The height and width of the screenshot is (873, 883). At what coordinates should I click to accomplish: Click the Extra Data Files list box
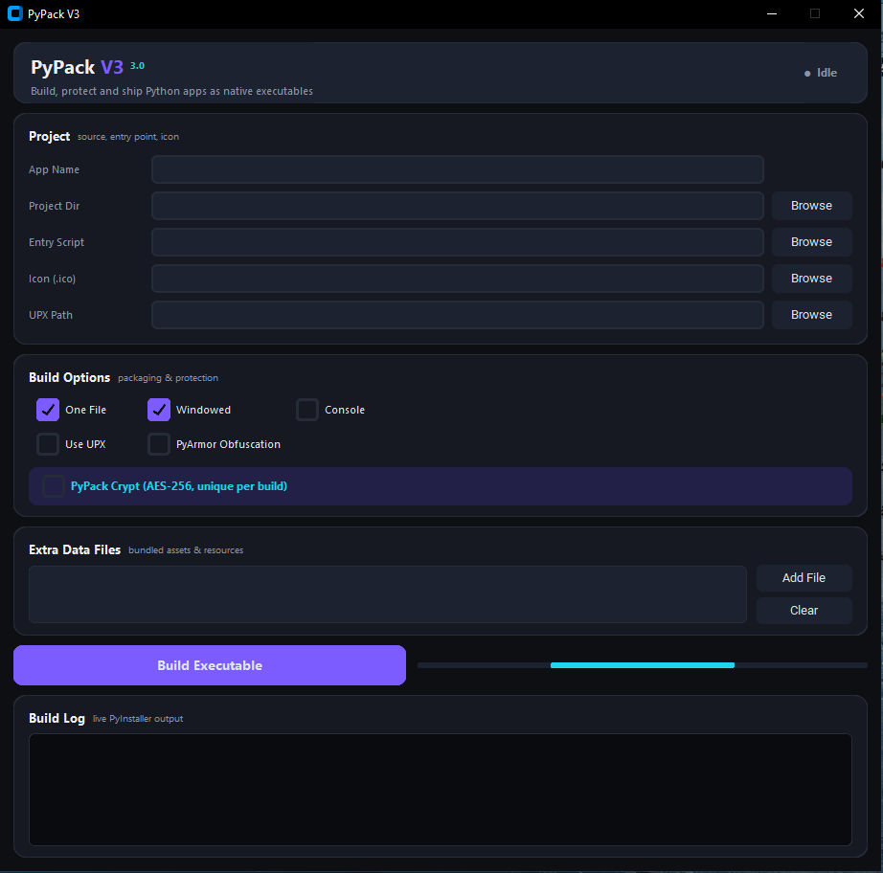[388, 594]
